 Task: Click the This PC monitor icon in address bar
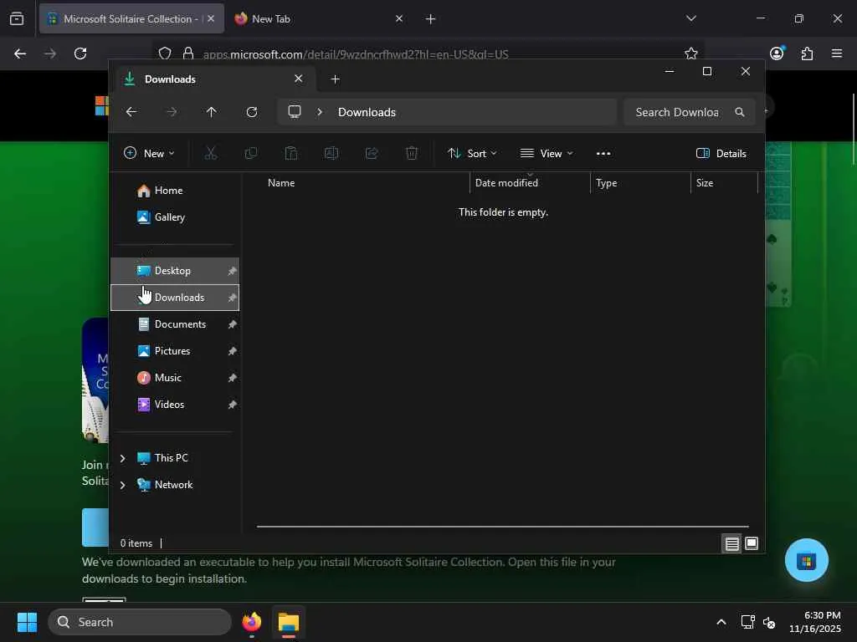pyautogui.click(x=295, y=112)
